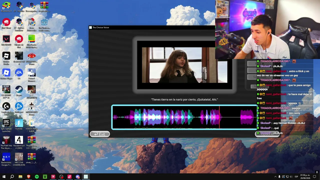Launch the Epic Games Launcher shortcut
Viewport: 320px width, 180px height.
click(6, 126)
